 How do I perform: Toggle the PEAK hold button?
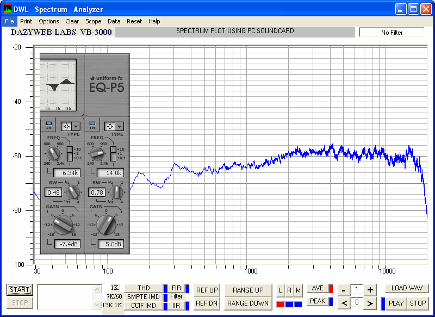click(318, 301)
